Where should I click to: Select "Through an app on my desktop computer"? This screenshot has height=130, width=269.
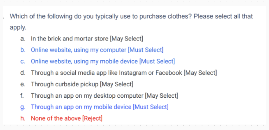click(87, 96)
